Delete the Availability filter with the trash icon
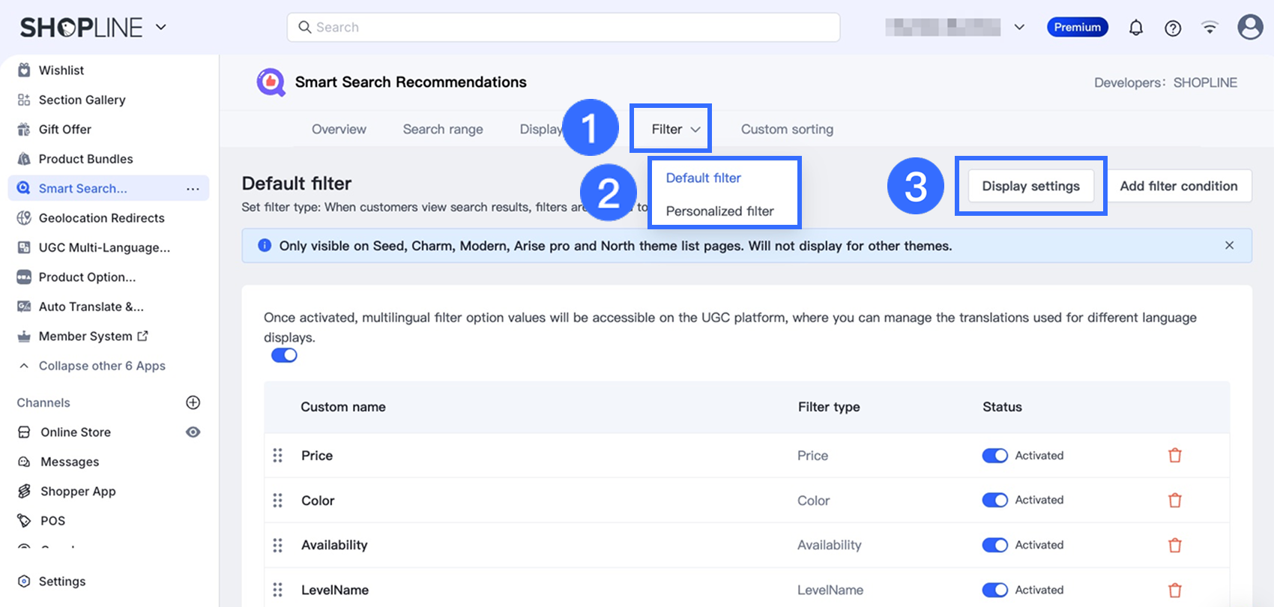The height and width of the screenshot is (607, 1274). pyautogui.click(x=1175, y=545)
